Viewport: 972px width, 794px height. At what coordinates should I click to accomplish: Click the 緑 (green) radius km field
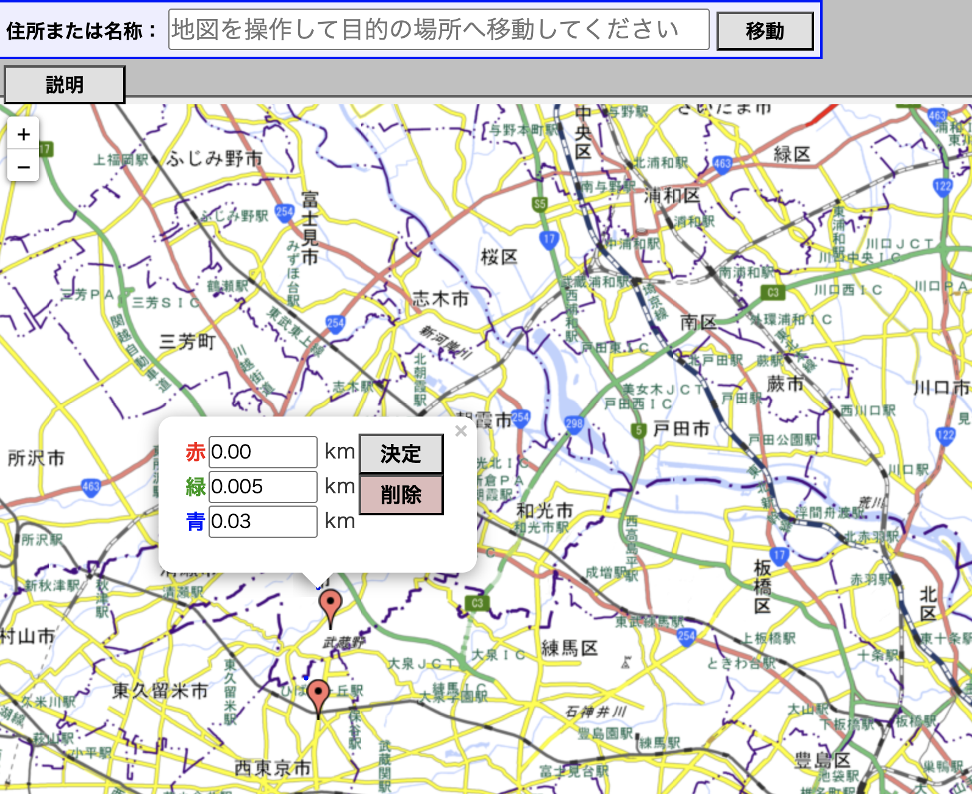(x=263, y=487)
